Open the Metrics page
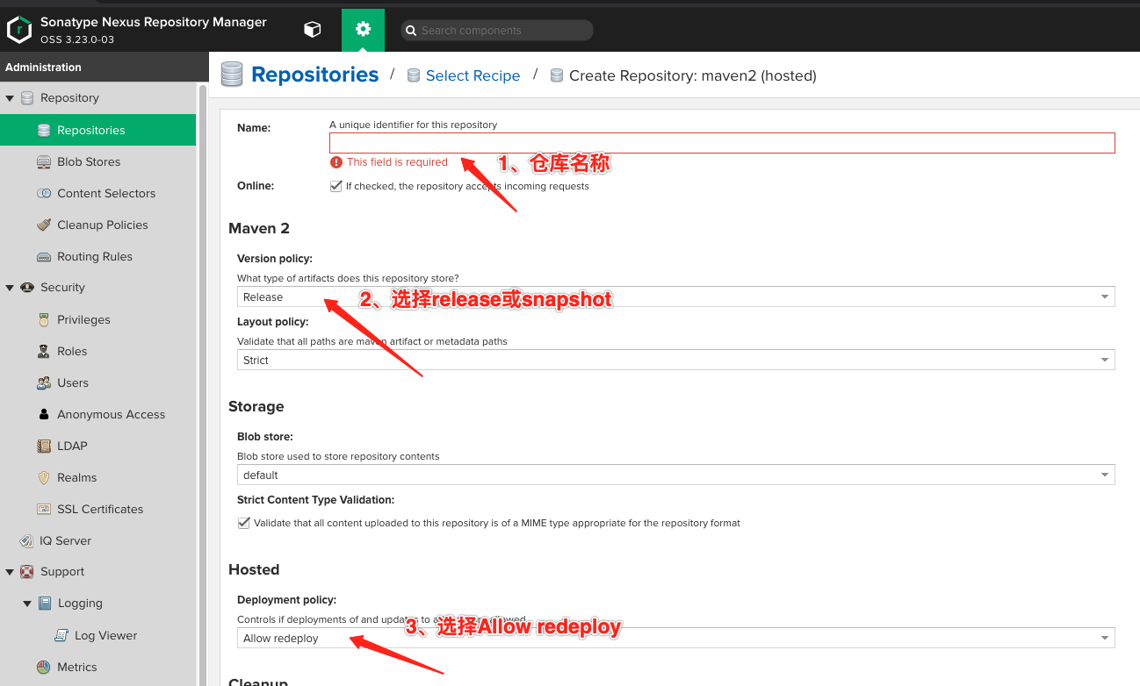This screenshot has width=1140, height=686. point(76,667)
